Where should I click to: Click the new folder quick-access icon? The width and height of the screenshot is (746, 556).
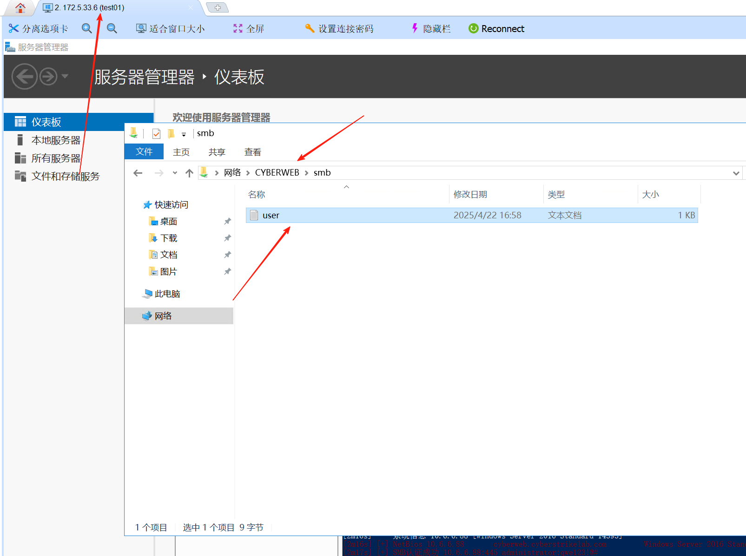tap(171, 134)
